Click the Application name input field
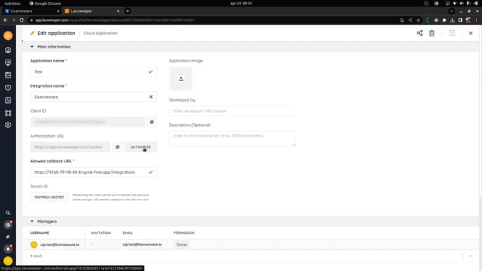 (93, 72)
